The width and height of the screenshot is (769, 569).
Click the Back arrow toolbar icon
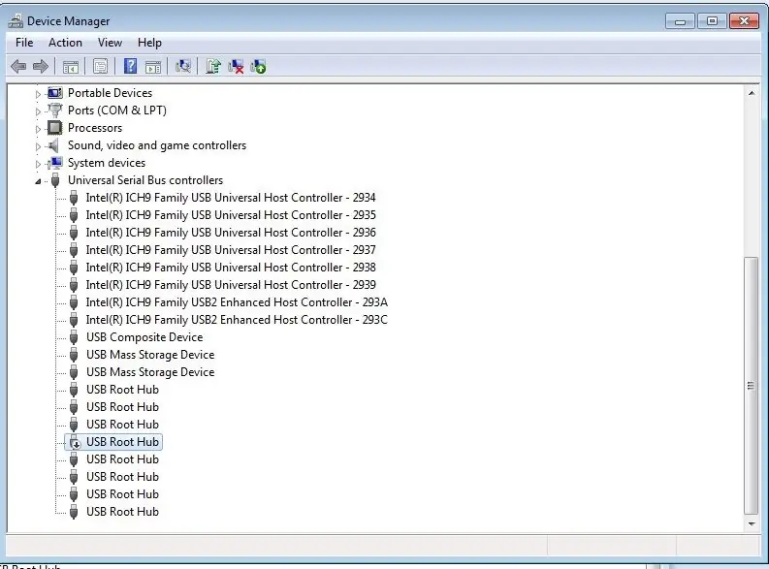18,66
